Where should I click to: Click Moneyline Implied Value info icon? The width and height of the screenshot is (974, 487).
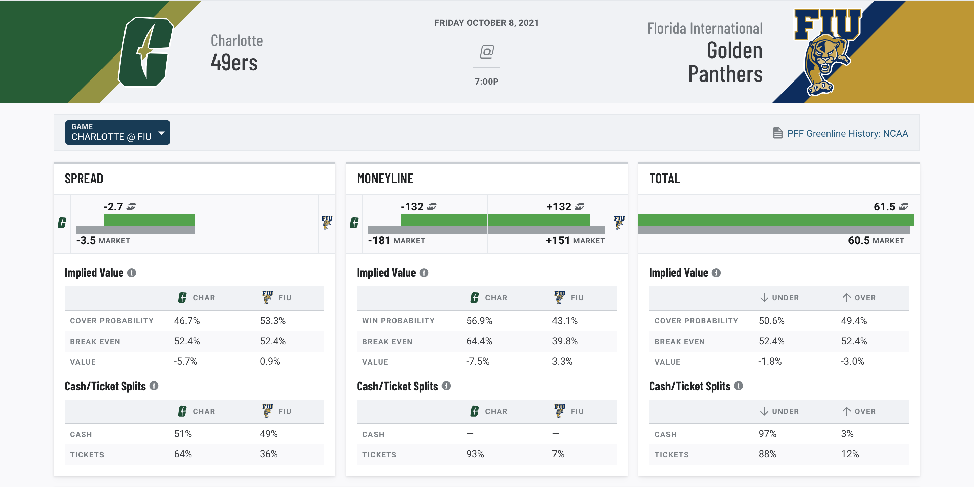pos(424,273)
